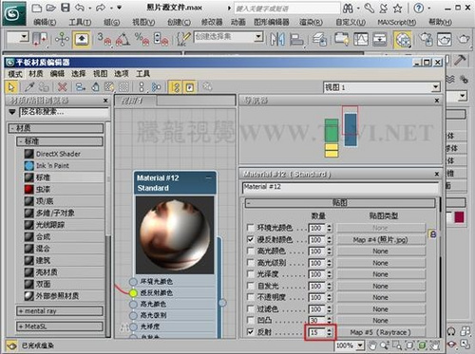Click the lay out children icon

click(x=156, y=87)
